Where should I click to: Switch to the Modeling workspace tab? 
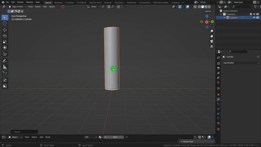(x=58, y=2)
